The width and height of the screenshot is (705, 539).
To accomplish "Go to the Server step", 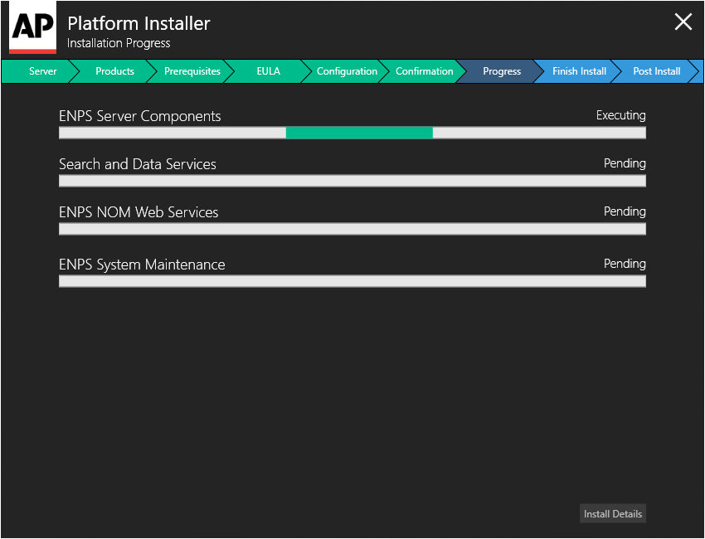I will [x=41, y=71].
